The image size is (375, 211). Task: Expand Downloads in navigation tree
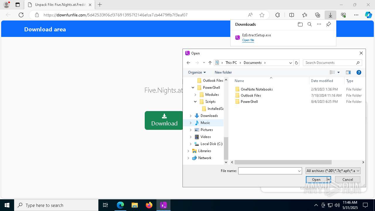tap(191, 116)
